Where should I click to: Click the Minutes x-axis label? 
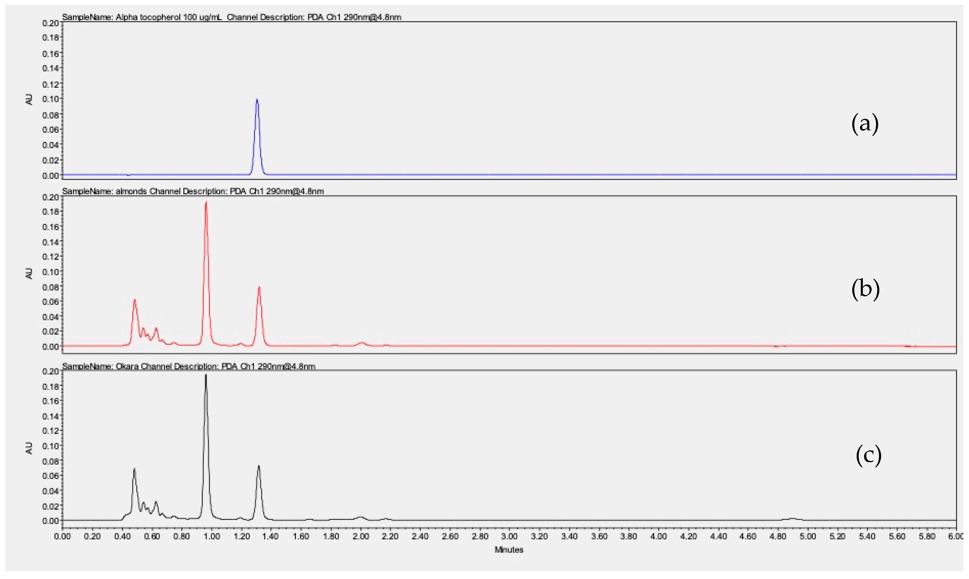509,550
